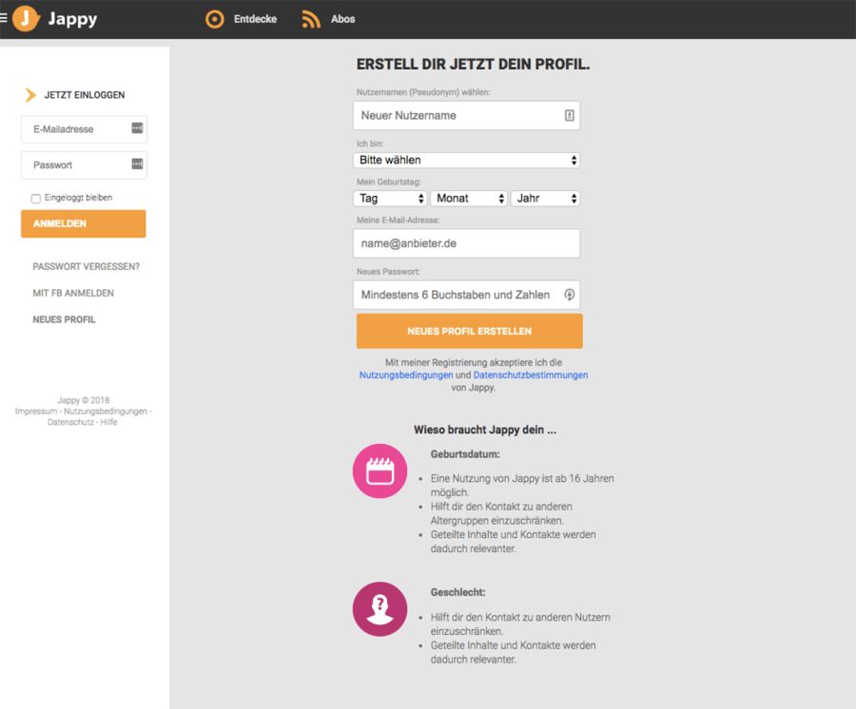Open the hamburger menu icon
This screenshot has width=856, height=709.
(x=4, y=18)
